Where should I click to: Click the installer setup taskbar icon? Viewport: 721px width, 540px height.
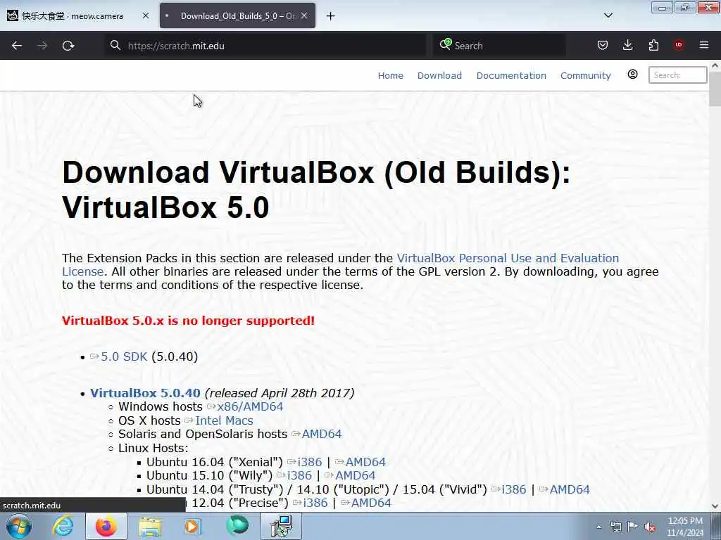tap(281, 526)
